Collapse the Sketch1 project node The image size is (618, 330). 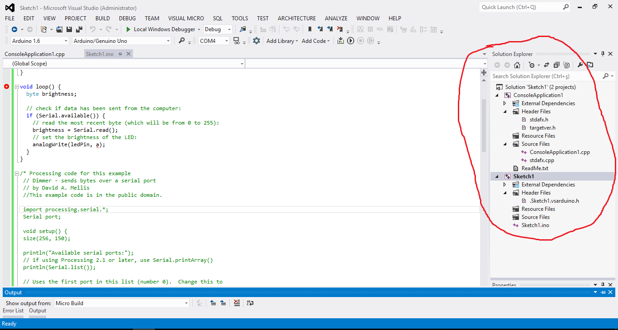pyautogui.click(x=497, y=177)
